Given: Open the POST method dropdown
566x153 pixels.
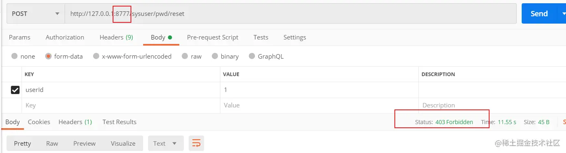Looking at the screenshot, I should tap(36, 13).
